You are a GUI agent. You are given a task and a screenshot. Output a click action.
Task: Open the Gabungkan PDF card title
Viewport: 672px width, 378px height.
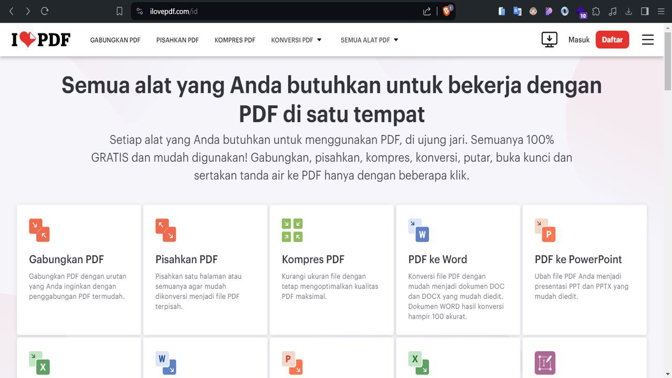[67, 259]
